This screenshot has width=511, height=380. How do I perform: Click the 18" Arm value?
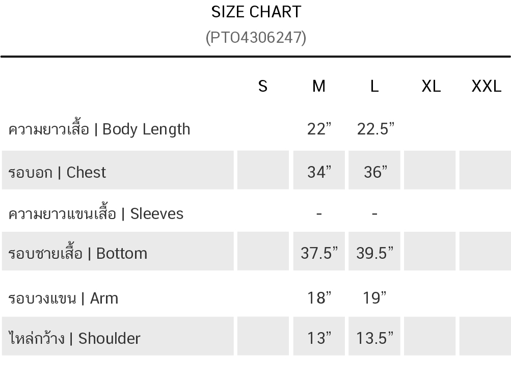(x=319, y=298)
